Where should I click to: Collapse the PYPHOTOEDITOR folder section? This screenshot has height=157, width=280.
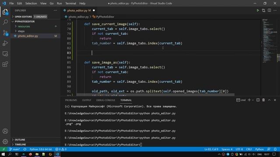click(24, 21)
